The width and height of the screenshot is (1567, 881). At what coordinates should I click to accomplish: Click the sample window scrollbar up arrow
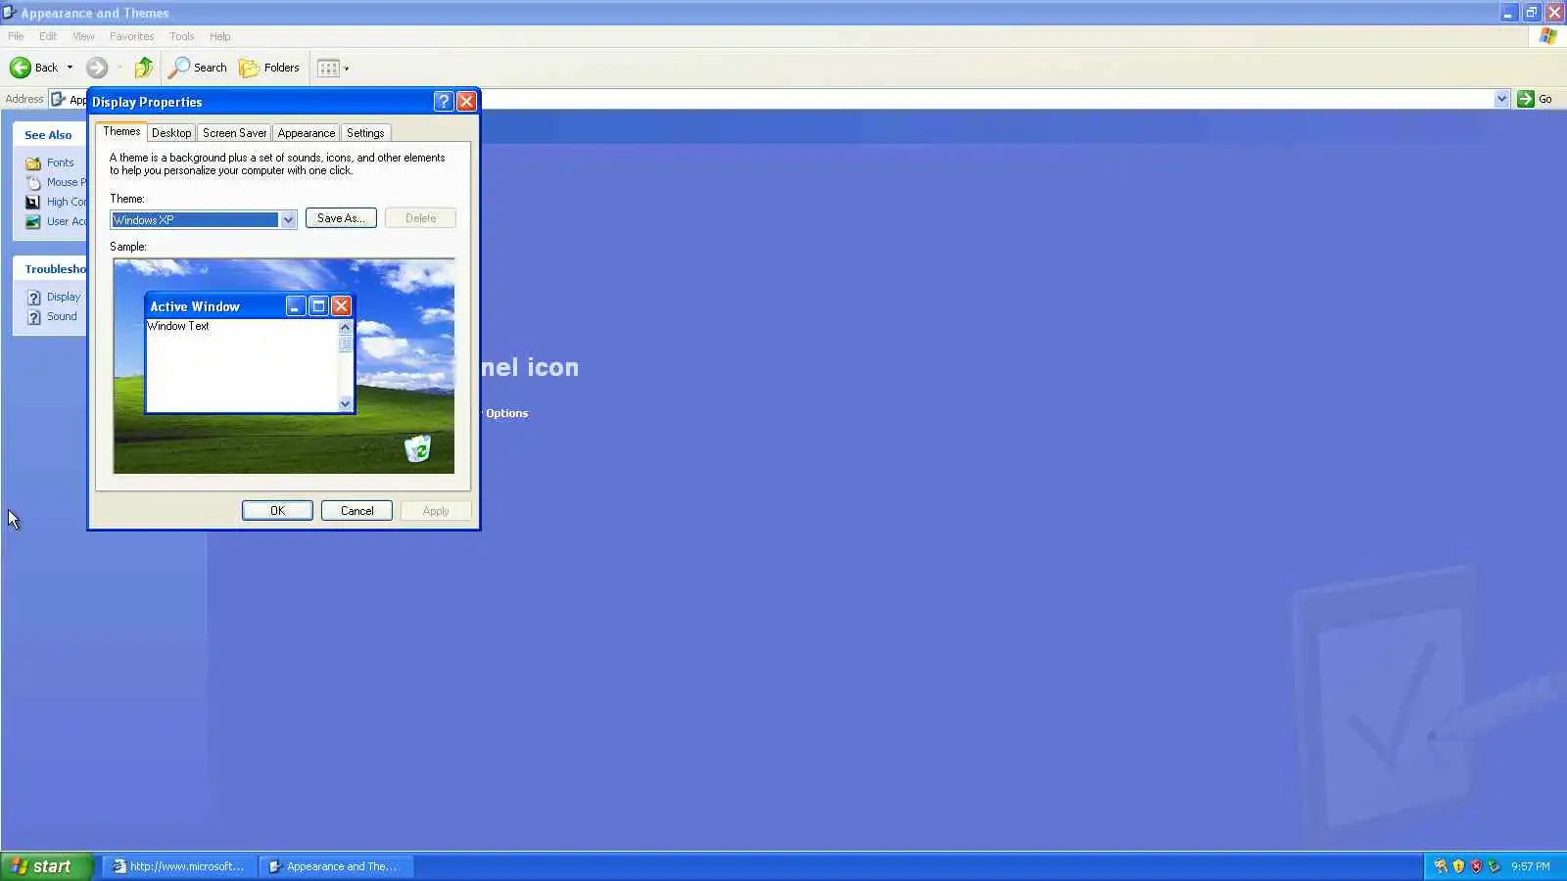click(345, 327)
